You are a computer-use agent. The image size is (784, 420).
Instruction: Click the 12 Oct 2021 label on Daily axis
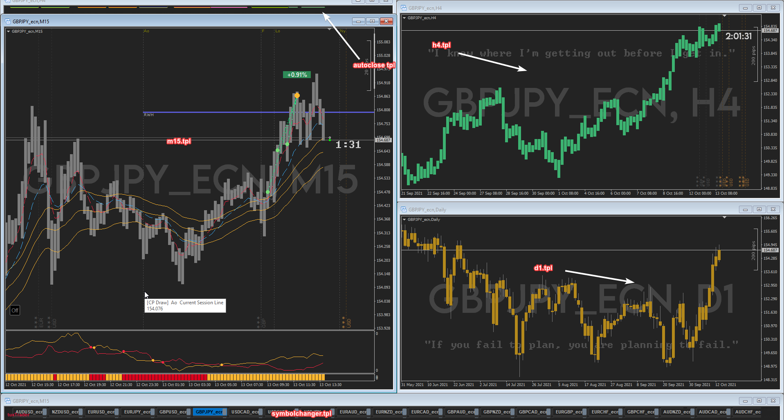click(726, 385)
